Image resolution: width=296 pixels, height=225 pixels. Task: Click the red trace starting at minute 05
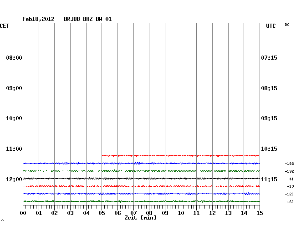181,156
